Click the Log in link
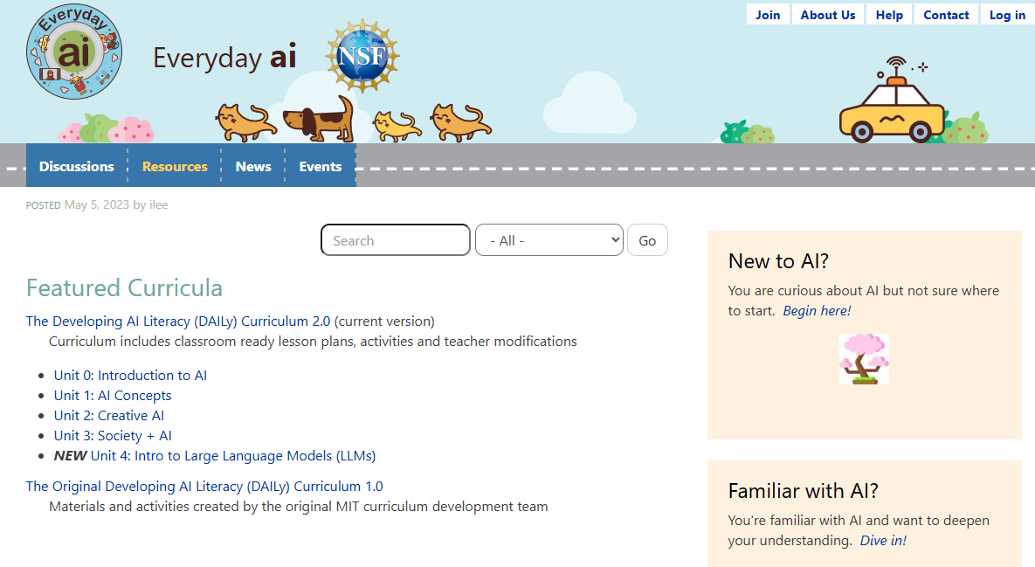 (1007, 15)
